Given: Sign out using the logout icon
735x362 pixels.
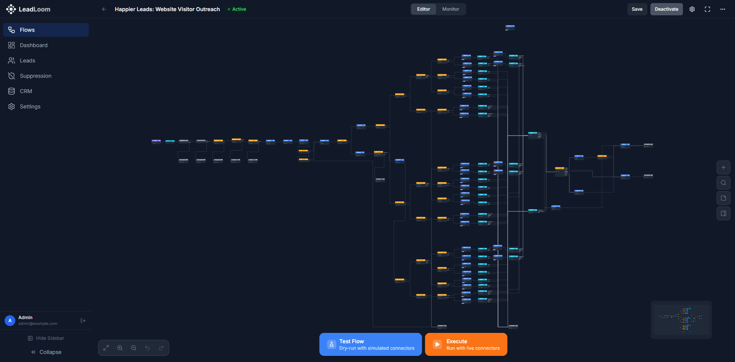Looking at the screenshot, I should point(83,320).
